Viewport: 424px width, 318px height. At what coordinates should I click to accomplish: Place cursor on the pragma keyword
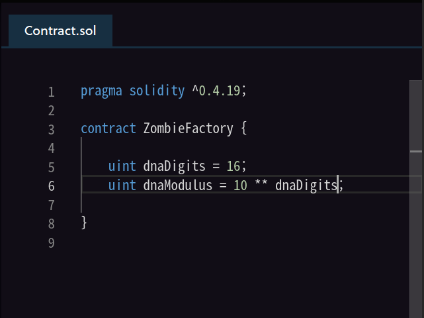(x=101, y=91)
